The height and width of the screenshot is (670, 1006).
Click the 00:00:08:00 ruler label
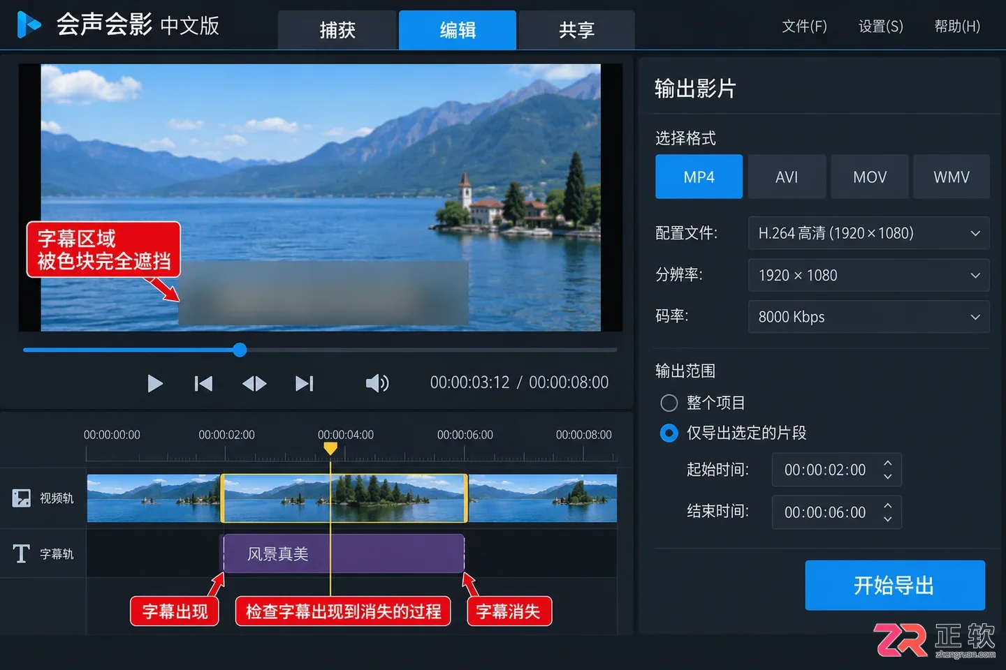tap(584, 435)
